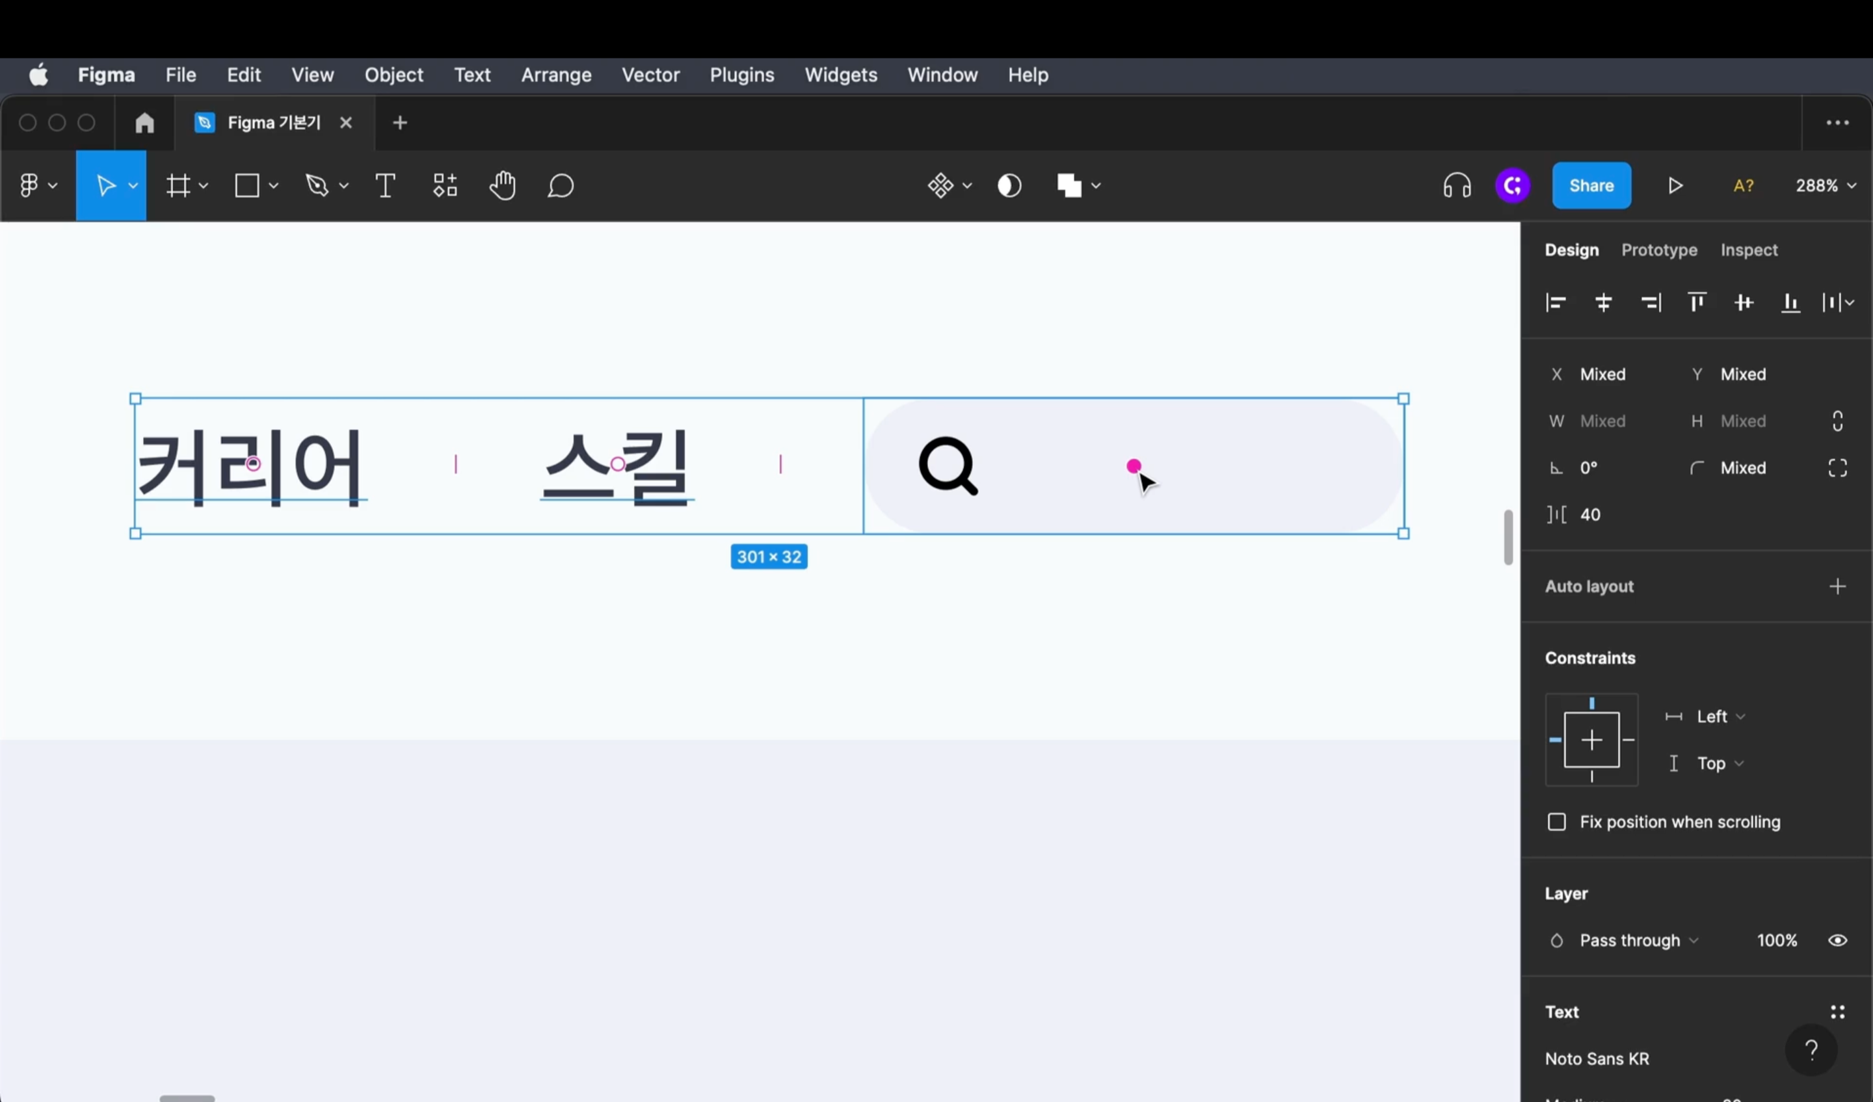The image size is (1873, 1102).
Task: Open the Comment tool
Action: [x=561, y=185]
